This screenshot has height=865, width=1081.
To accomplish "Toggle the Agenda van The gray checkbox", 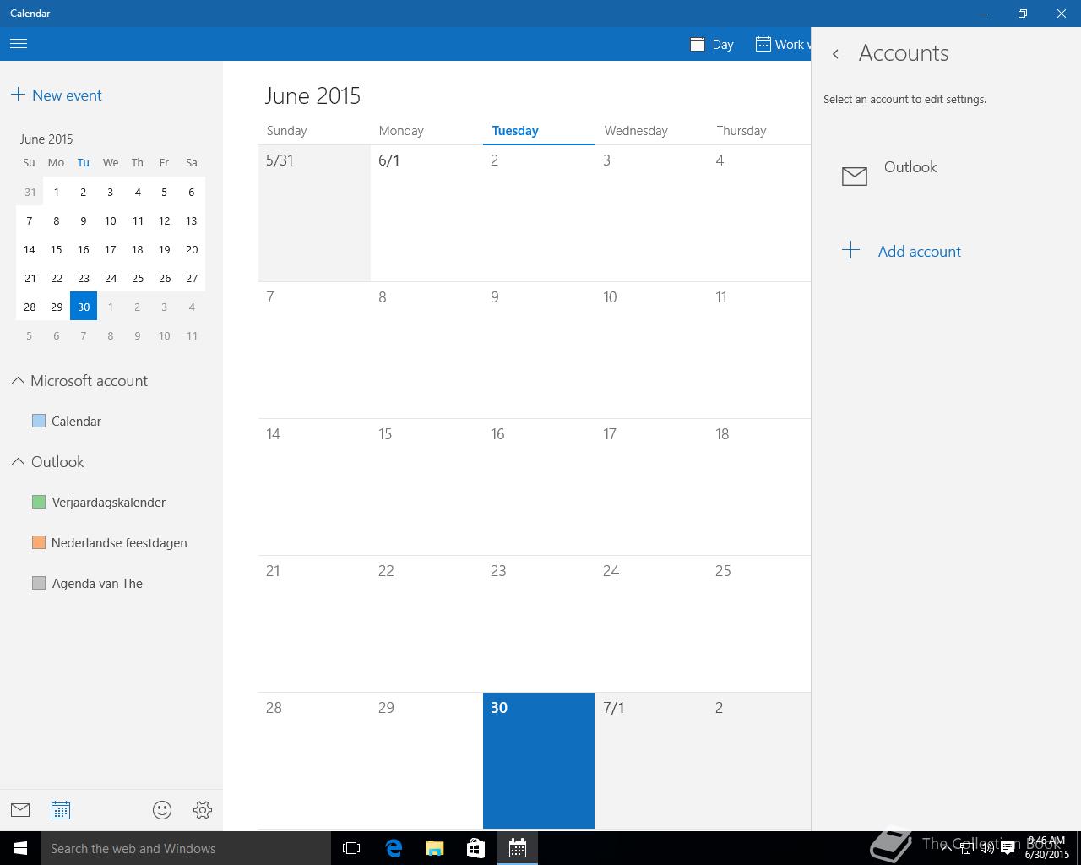I will (x=39, y=583).
